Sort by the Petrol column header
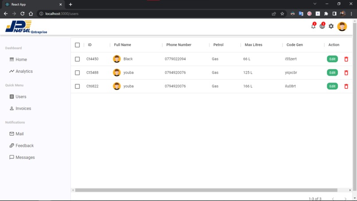 (x=218, y=45)
